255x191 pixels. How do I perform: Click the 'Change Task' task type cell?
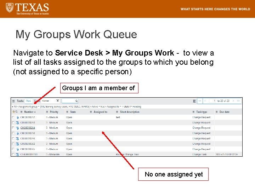coord(199,155)
